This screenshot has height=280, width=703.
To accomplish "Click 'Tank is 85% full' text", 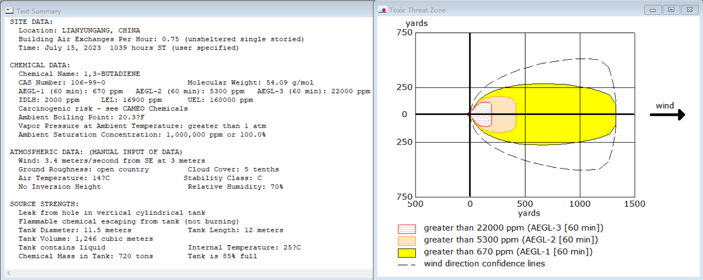I will (x=222, y=256).
